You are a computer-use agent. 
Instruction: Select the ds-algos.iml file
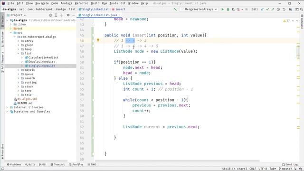[27, 99]
